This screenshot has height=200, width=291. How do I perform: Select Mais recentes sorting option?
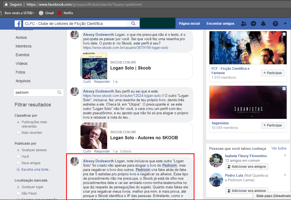pyautogui.click(x=18, y=133)
